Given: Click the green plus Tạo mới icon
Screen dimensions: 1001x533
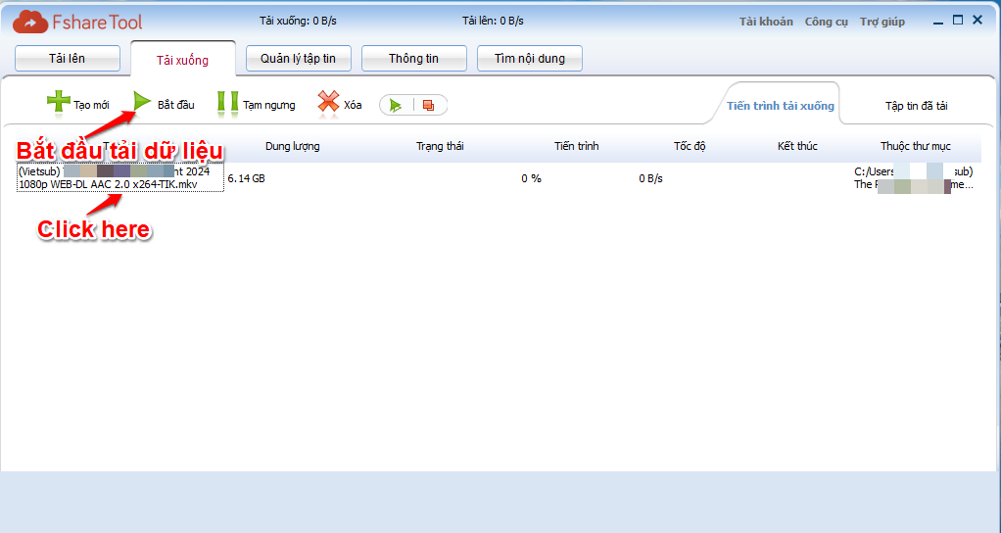Looking at the screenshot, I should pos(59,103).
